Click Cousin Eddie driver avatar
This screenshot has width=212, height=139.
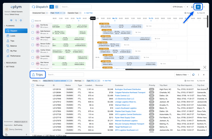click(38, 57)
